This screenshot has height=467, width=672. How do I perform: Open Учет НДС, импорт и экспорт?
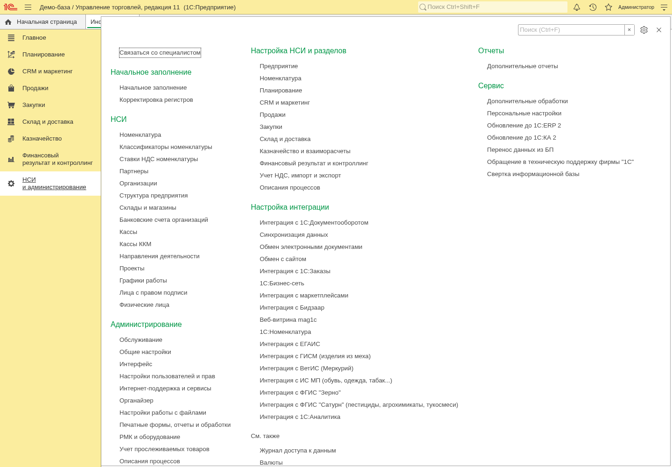301,176
